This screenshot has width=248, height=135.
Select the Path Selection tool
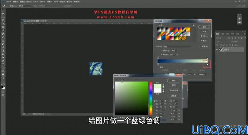click(3, 68)
